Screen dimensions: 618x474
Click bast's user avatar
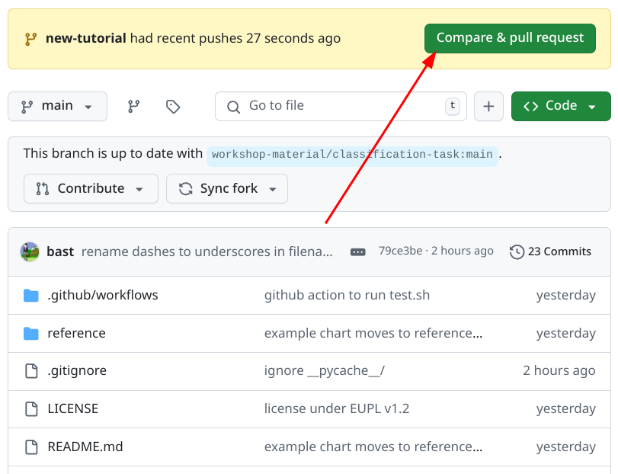[30, 251]
